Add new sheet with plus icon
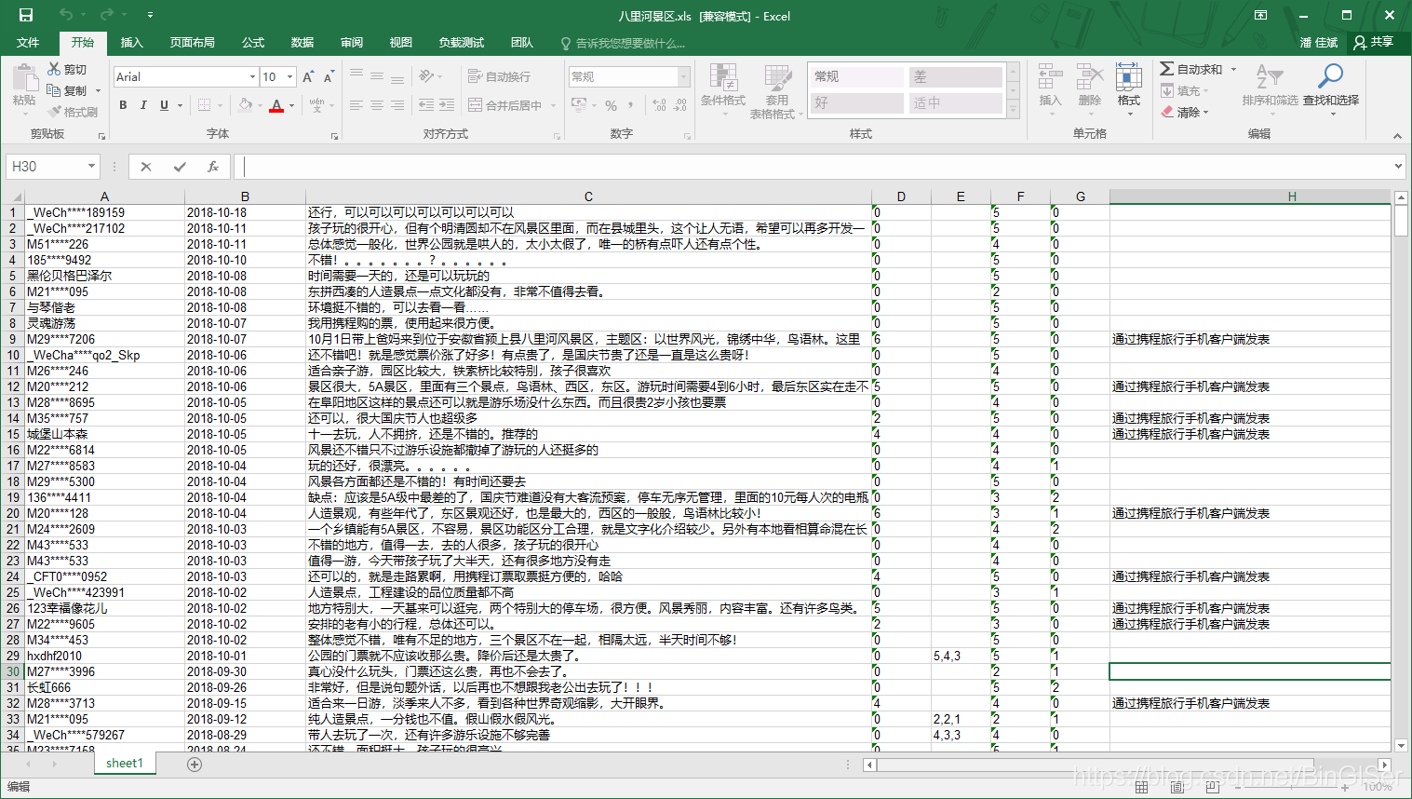Viewport: 1412px width, 799px height. coord(195,765)
